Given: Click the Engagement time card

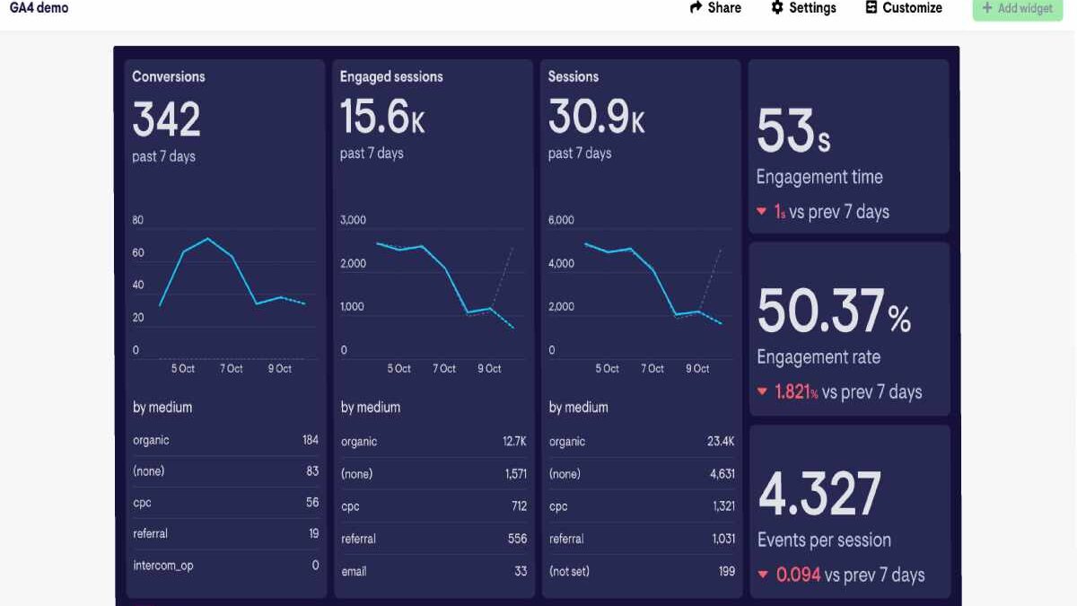Looking at the screenshot, I should [x=848, y=148].
